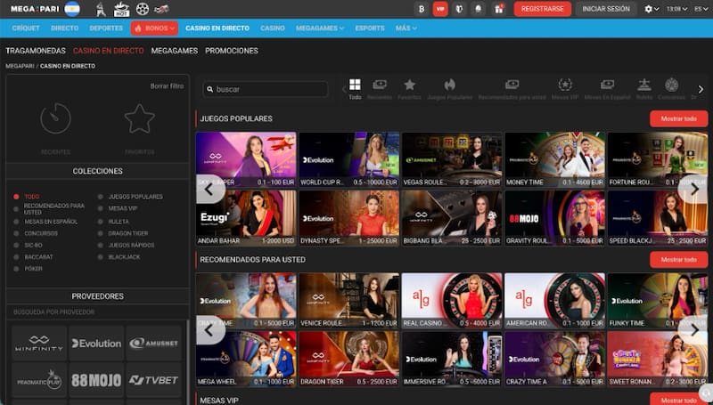
Task: Open the 13:08 time dropdown
Action: (676, 9)
